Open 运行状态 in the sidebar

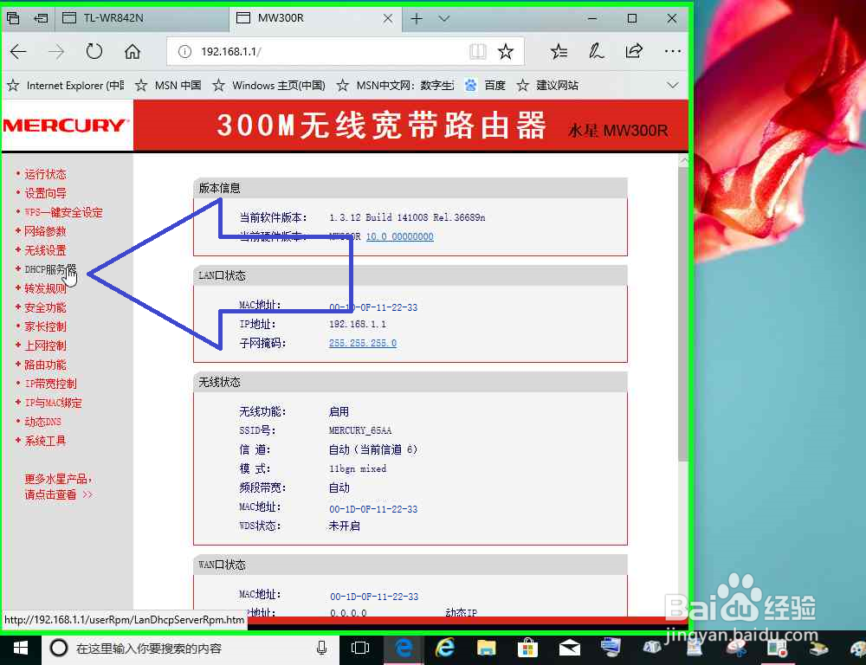click(45, 175)
